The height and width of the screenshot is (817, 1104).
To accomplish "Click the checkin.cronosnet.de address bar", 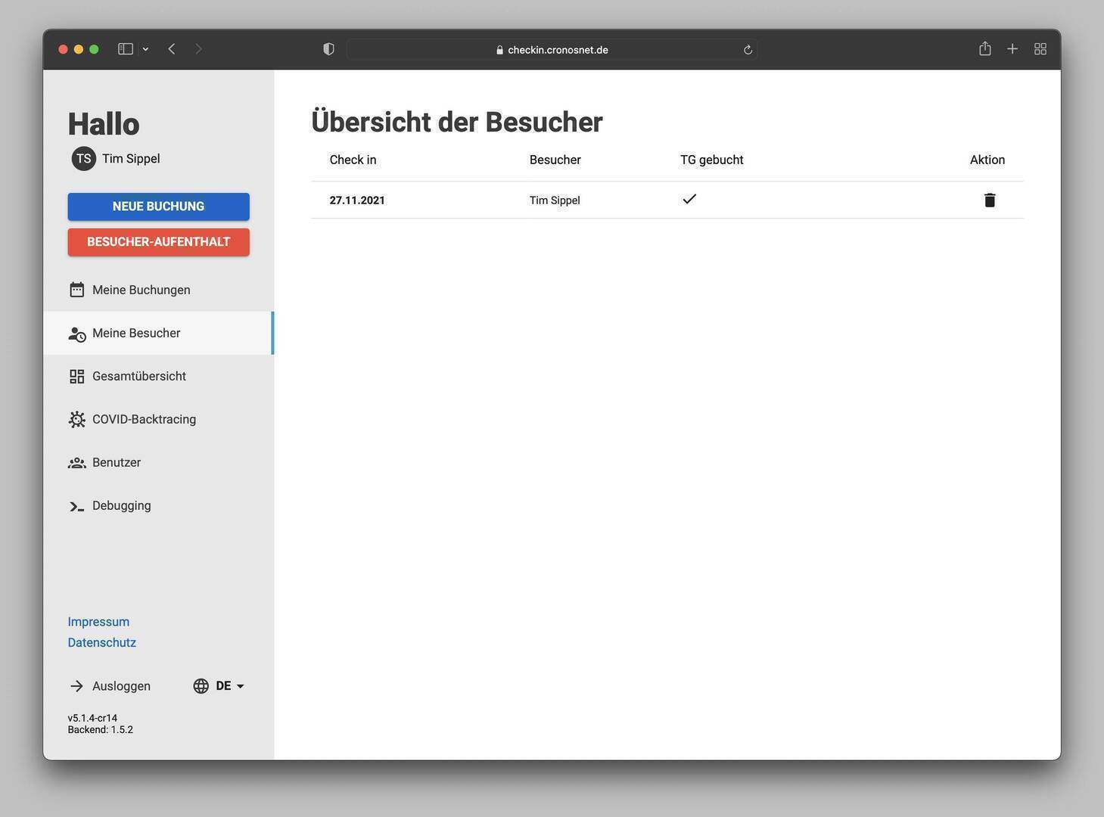I will pyautogui.click(x=552, y=50).
